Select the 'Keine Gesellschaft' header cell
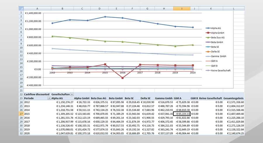Screen dimensions: 263x143 click(211, 98)
